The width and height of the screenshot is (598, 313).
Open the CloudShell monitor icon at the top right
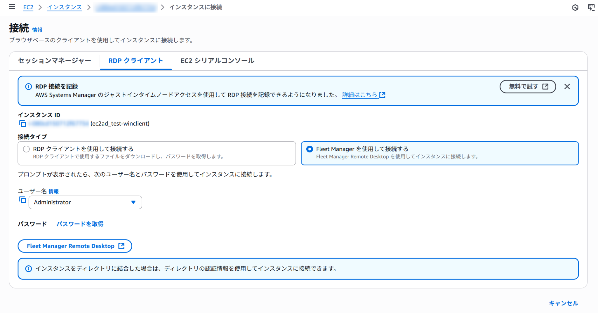(x=591, y=8)
